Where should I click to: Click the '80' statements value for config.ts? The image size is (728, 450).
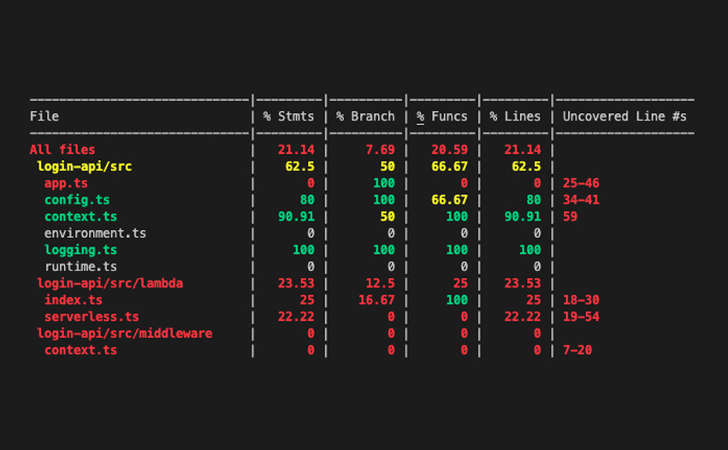[x=307, y=199]
